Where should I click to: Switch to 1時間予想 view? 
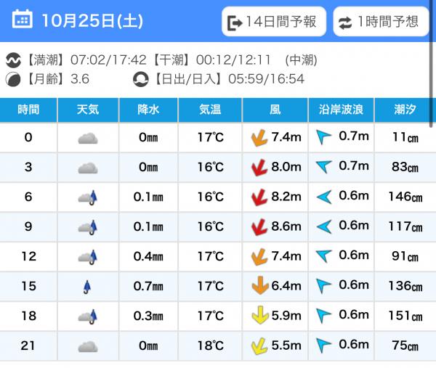point(381,22)
